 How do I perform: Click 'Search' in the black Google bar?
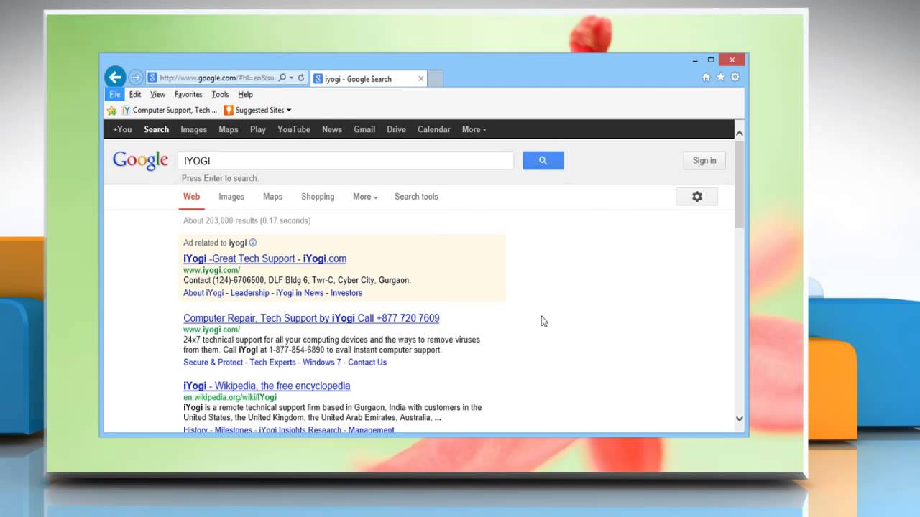tap(156, 129)
